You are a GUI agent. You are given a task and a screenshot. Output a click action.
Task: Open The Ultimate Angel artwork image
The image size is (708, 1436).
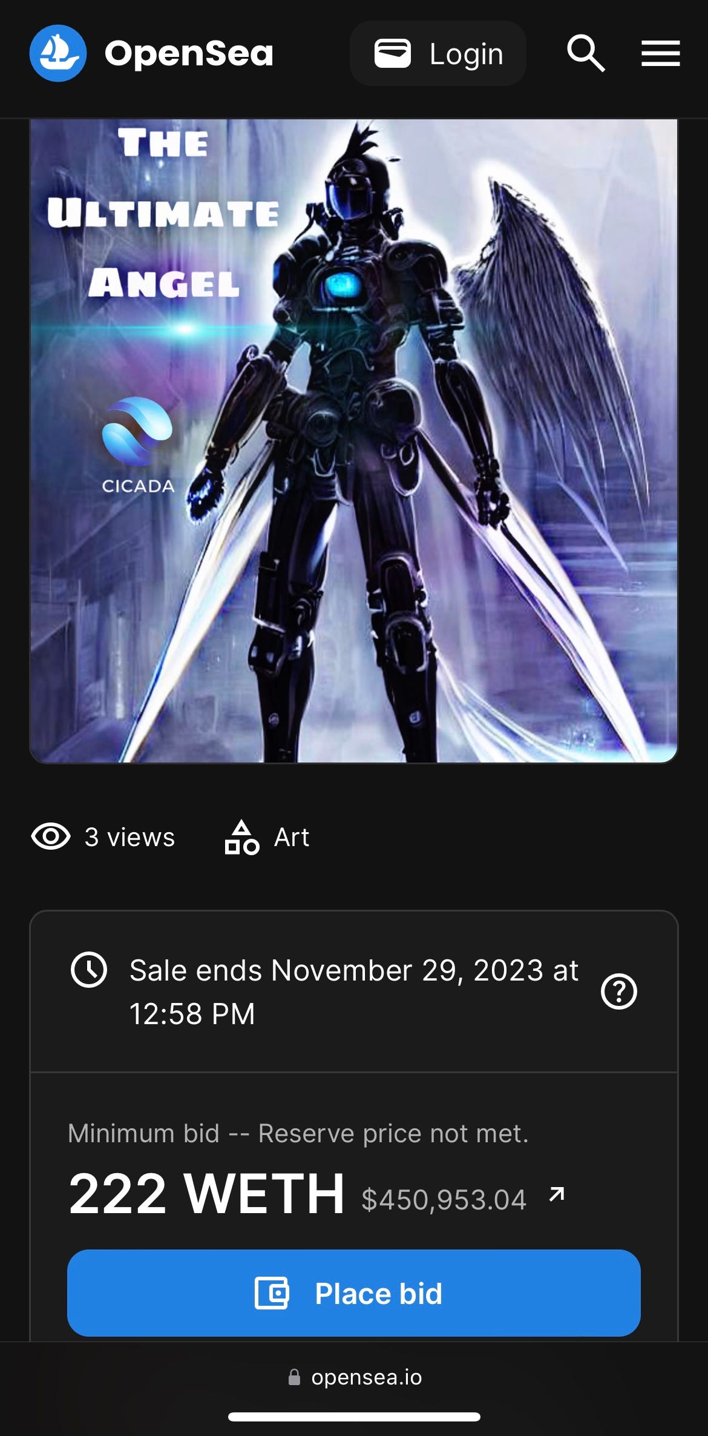pos(354,441)
